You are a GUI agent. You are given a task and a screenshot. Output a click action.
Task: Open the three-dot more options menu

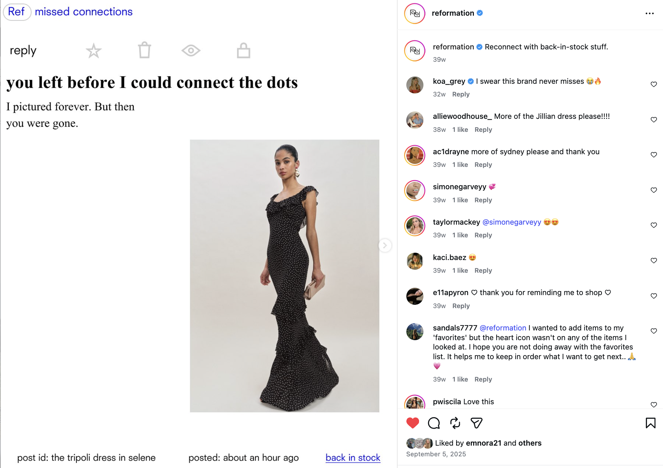649,13
